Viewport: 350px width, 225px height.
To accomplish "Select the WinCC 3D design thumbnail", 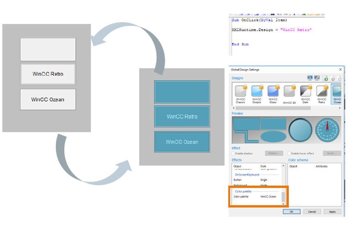I will pos(289,94).
